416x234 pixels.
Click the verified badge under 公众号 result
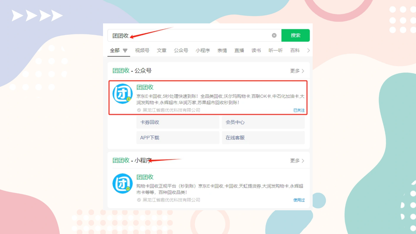pyautogui.click(x=139, y=110)
